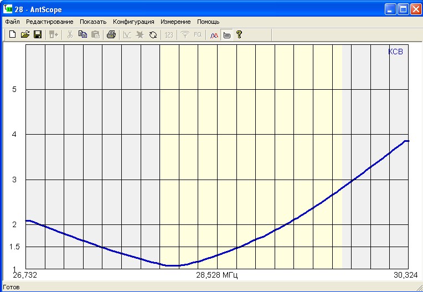Image resolution: width=423 pixels, height=292 pixels.
Task: Save measurement with the floppy disk icon
Action: [x=38, y=34]
